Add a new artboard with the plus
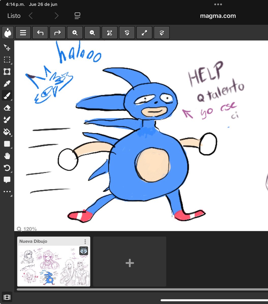Viewport: 268px width, 304px height. click(x=130, y=263)
